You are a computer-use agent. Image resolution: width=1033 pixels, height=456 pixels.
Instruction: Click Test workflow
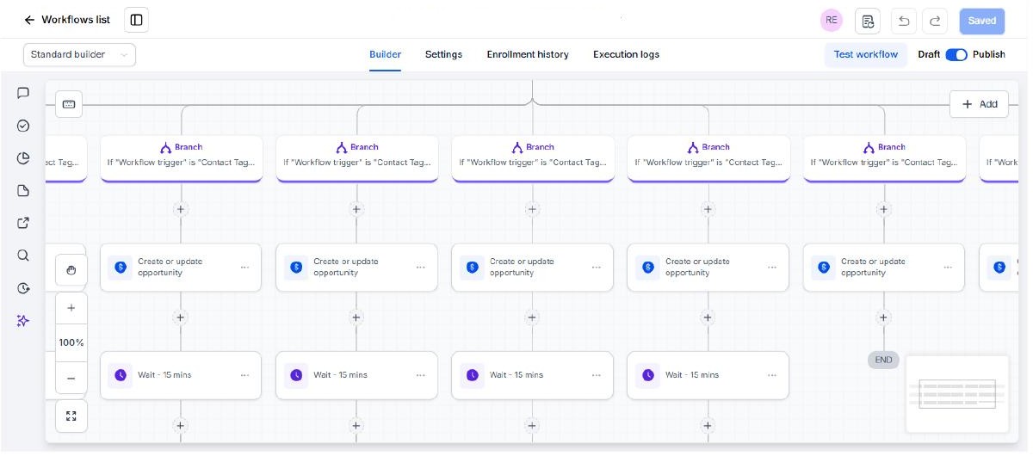tap(865, 54)
